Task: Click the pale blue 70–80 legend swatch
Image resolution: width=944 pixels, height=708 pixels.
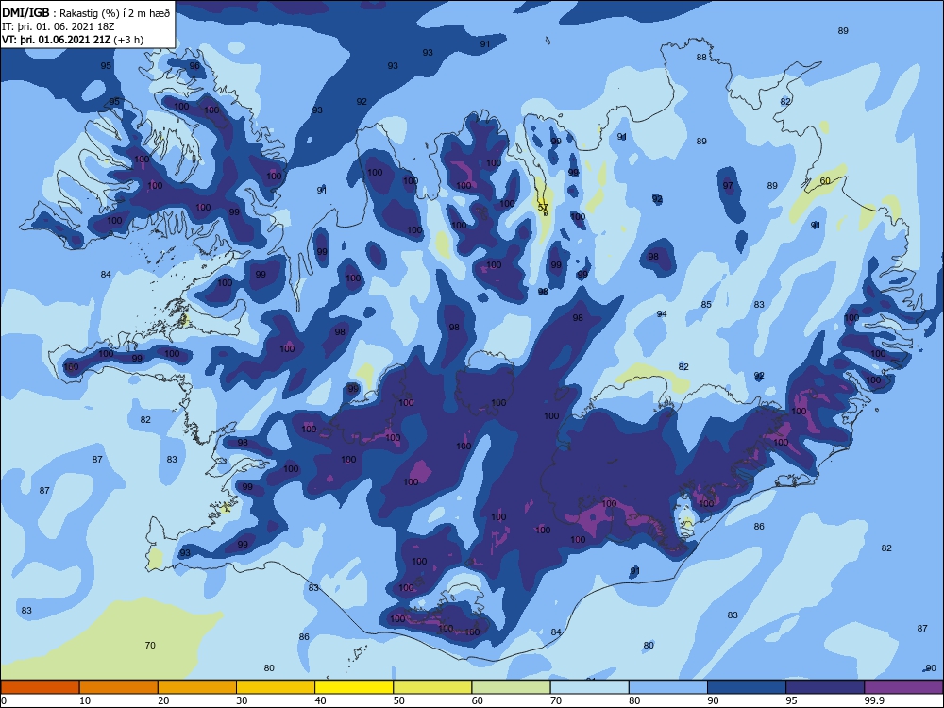Action: [x=590, y=687]
